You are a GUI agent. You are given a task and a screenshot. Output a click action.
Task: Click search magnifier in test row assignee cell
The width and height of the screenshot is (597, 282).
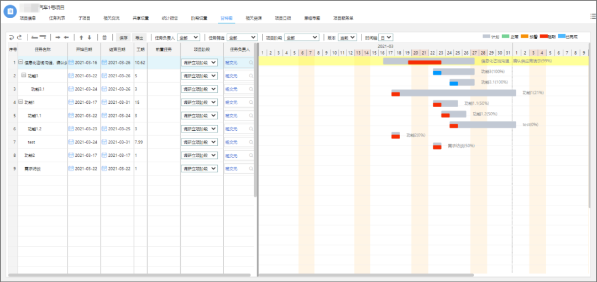(251, 142)
